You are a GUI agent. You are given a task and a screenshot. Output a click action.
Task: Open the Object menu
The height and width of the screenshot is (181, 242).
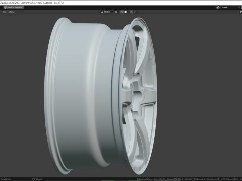click(11, 12)
